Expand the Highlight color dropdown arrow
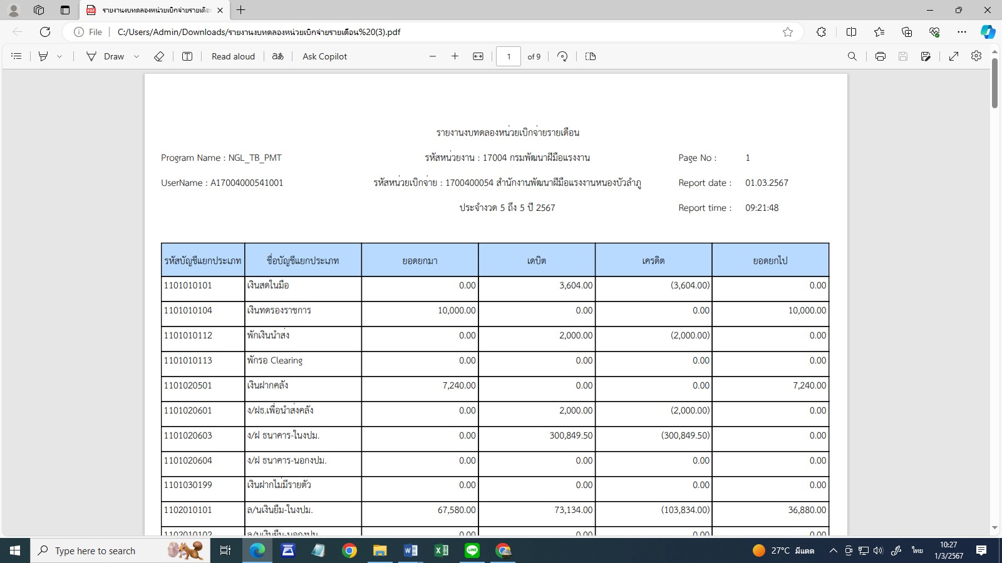The height and width of the screenshot is (563, 1002). 59,56
